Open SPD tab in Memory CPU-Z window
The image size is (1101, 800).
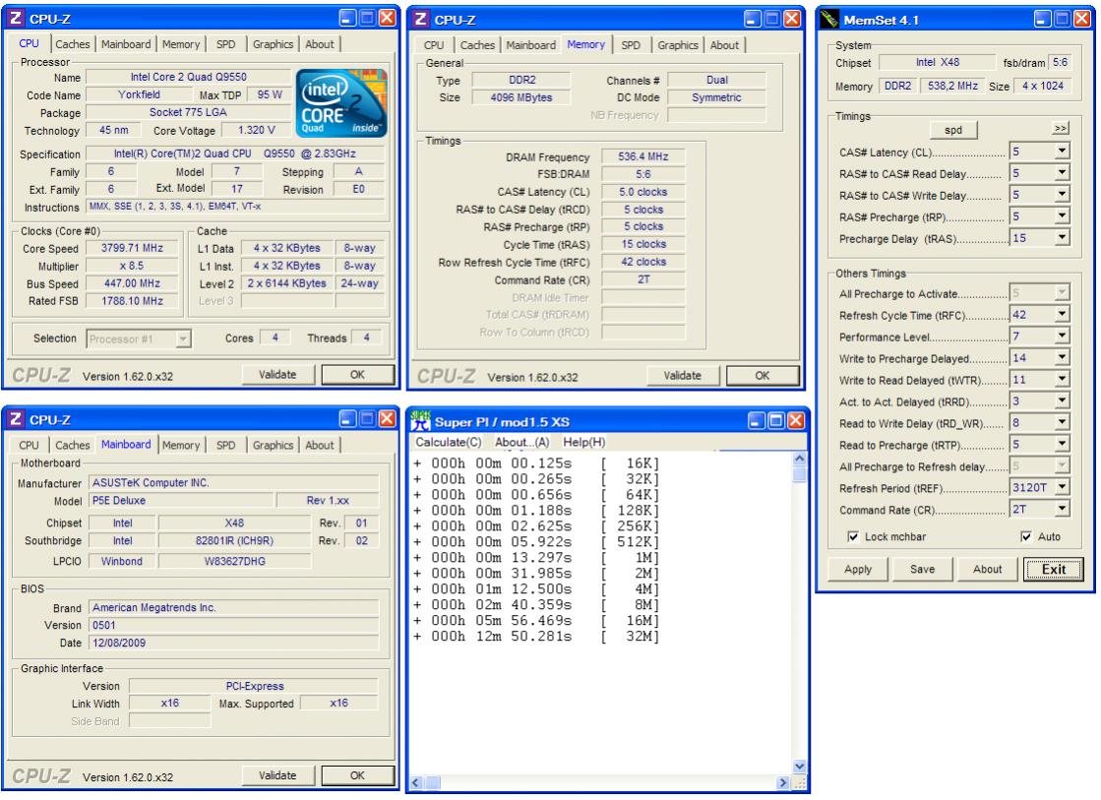(x=631, y=45)
